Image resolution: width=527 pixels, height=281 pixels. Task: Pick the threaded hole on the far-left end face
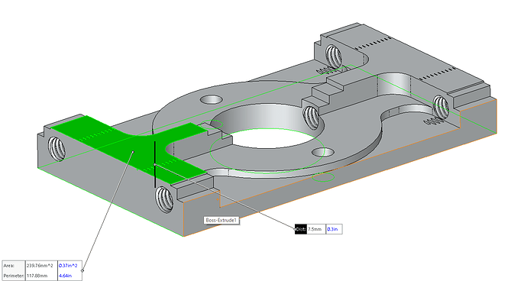57,148
